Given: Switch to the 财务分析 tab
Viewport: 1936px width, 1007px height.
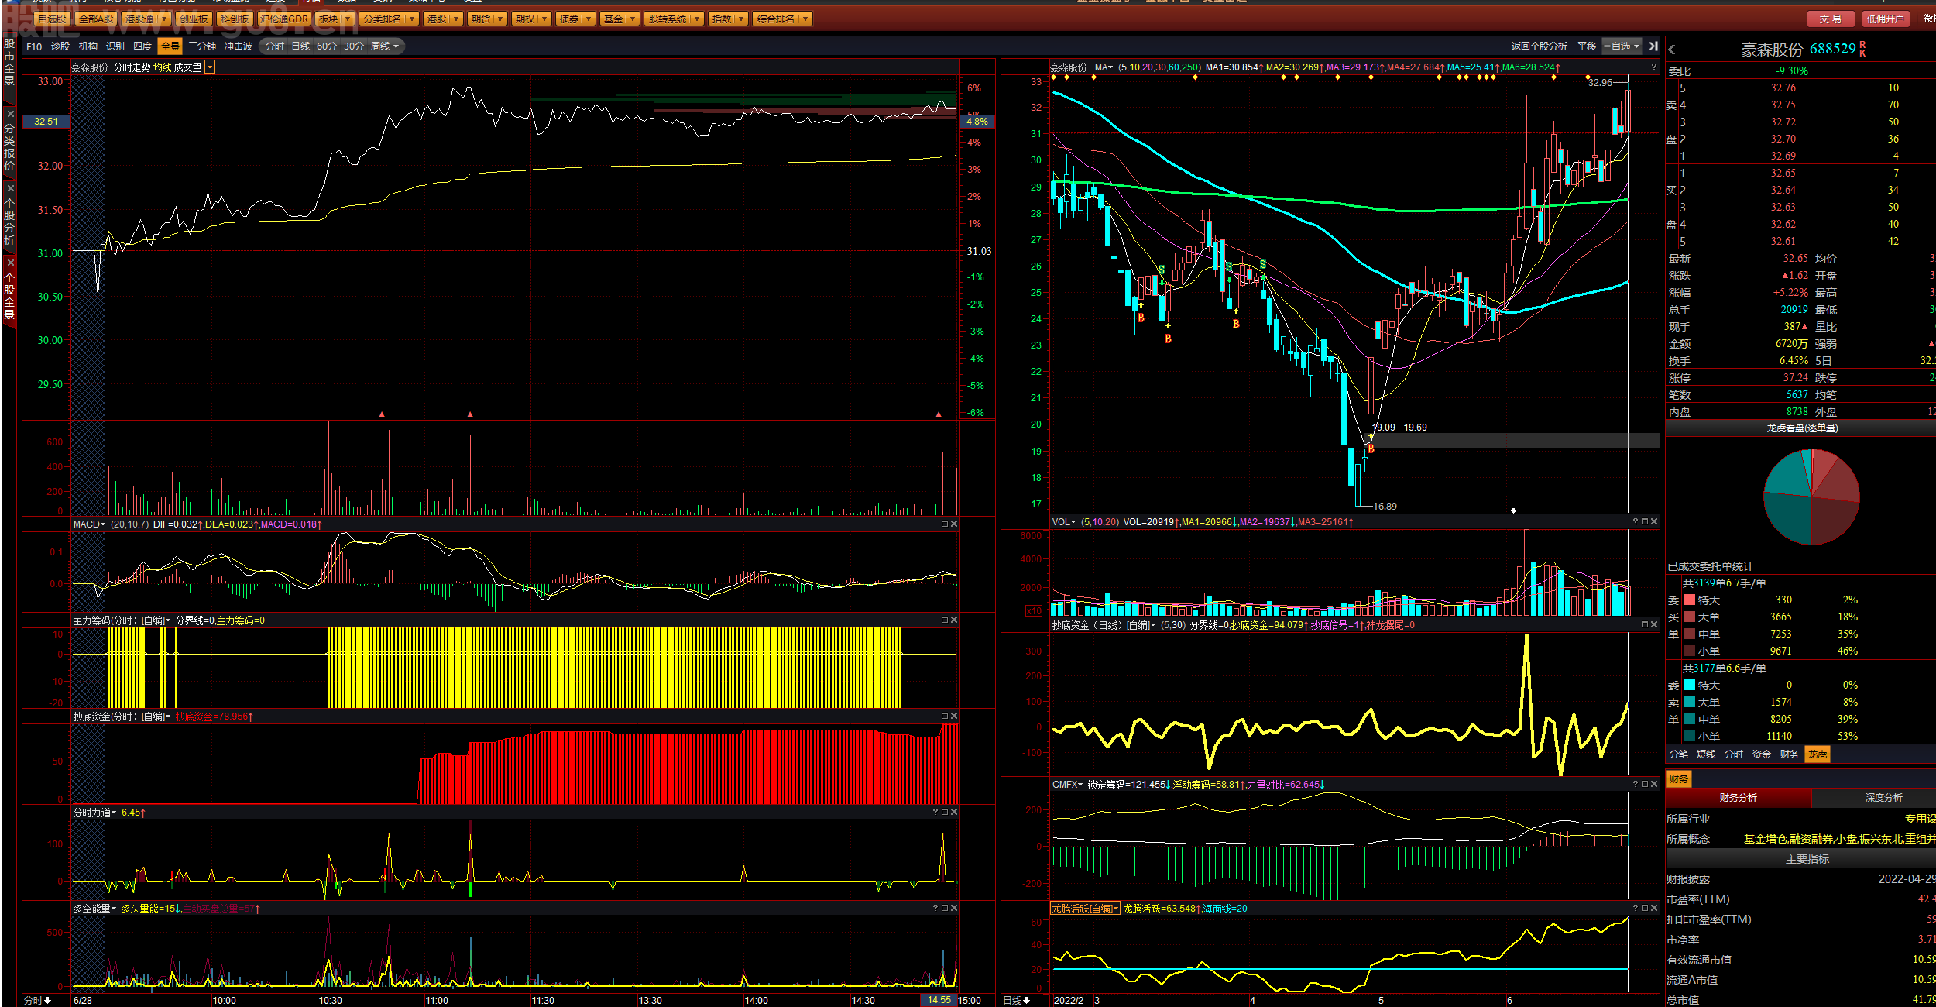Looking at the screenshot, I should (x=1739, y=798).
